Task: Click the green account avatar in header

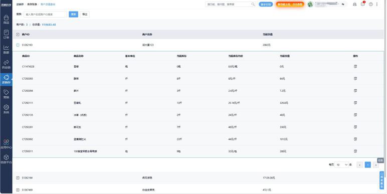Action: click(310, 4)
